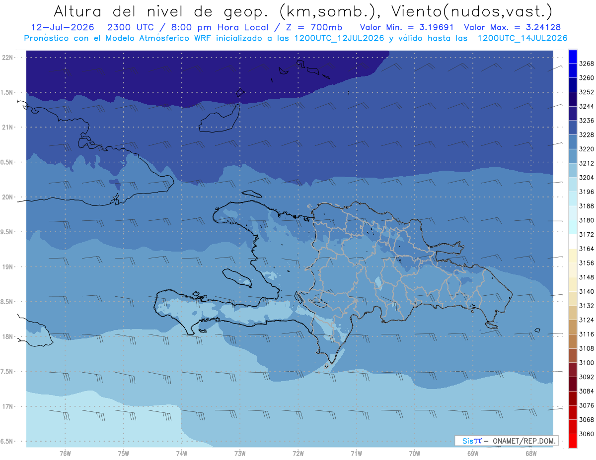The height and width of the screenshot is (460, 596).
Task: Click the longitude label '71W'
Action: pyautogui.click(x=356, y=453)
